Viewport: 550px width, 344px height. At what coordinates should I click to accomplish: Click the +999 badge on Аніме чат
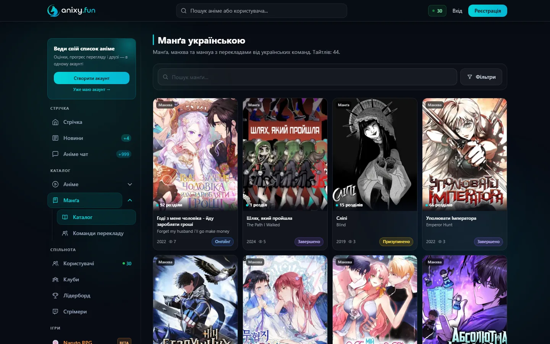[x=124, y=154]
